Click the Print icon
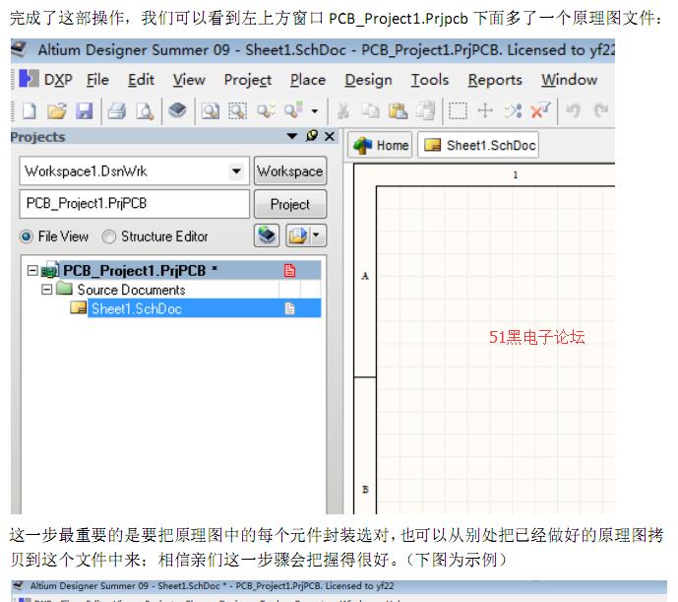The width and height of the screenshot is (678, 602). [x=117, y=111]
